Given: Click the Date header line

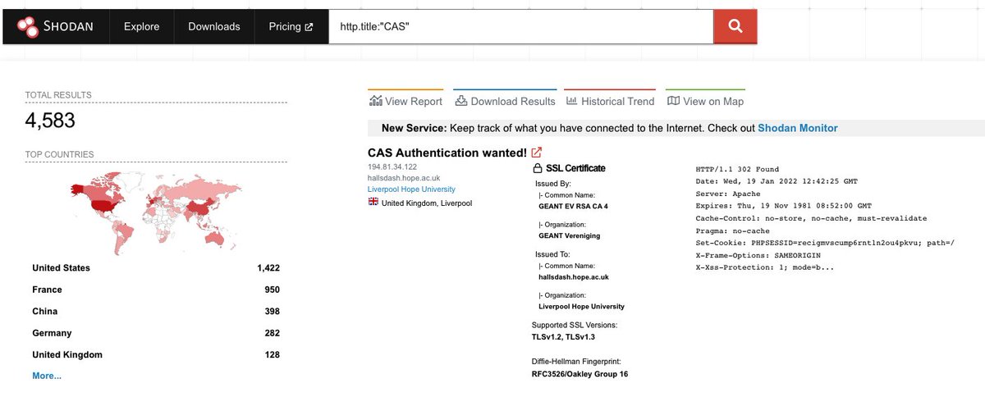Looking at the screenshot, I should (x=776, y=181).
